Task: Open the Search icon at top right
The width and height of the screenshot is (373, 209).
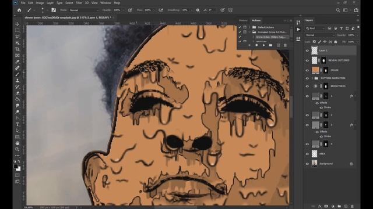Action: pyautogui.click(x=338, y=10)
